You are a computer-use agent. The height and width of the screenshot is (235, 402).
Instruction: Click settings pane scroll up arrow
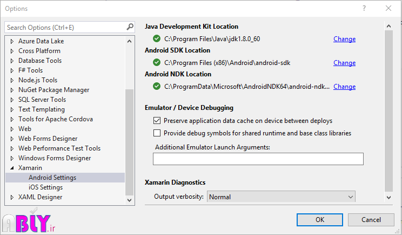tap(388, 26)
